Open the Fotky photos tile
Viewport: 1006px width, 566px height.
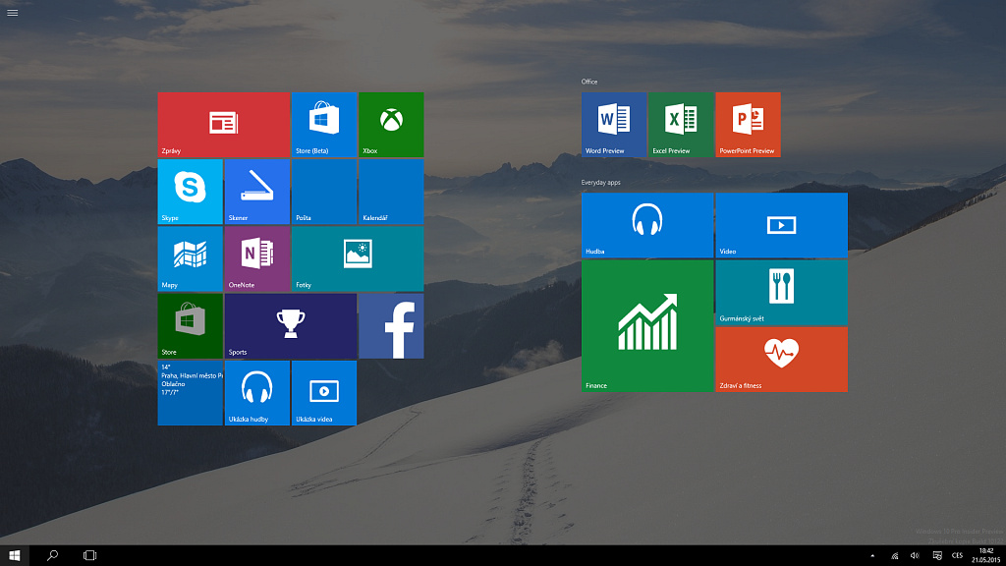coord(358,258)
